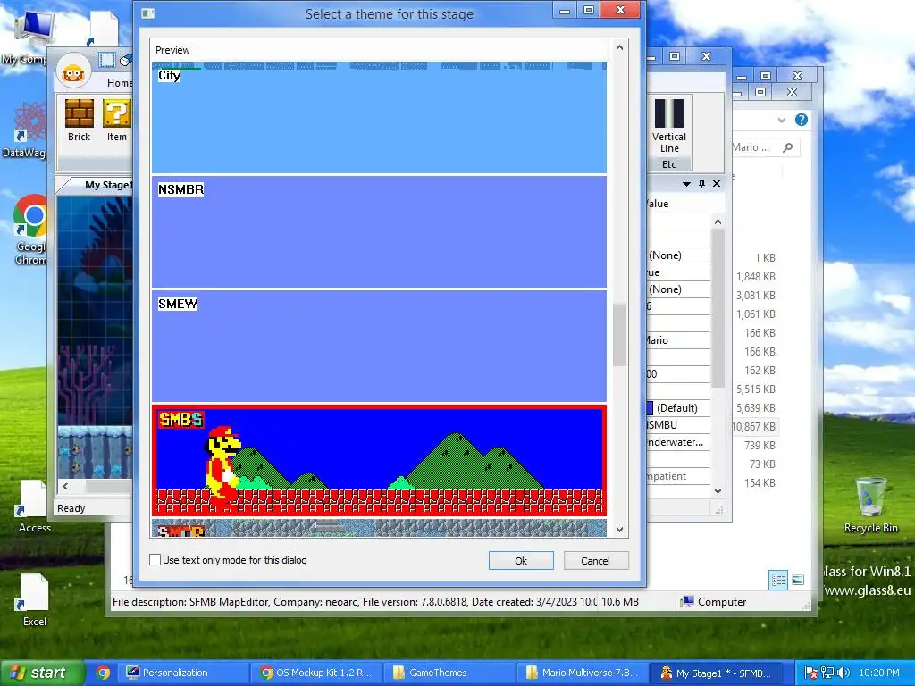The height and width of the screenshot is (686, 915).
Task: Click the stage canvas scroll-left arrow
Action: click(x=65, y=486)
